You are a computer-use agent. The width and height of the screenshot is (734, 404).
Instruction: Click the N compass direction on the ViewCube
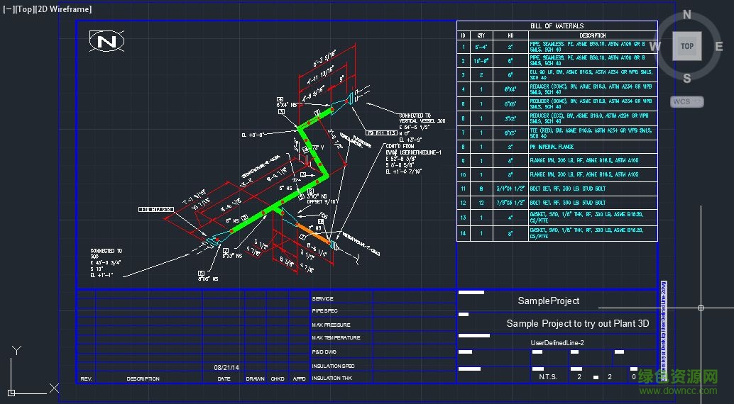click(686, 15)
